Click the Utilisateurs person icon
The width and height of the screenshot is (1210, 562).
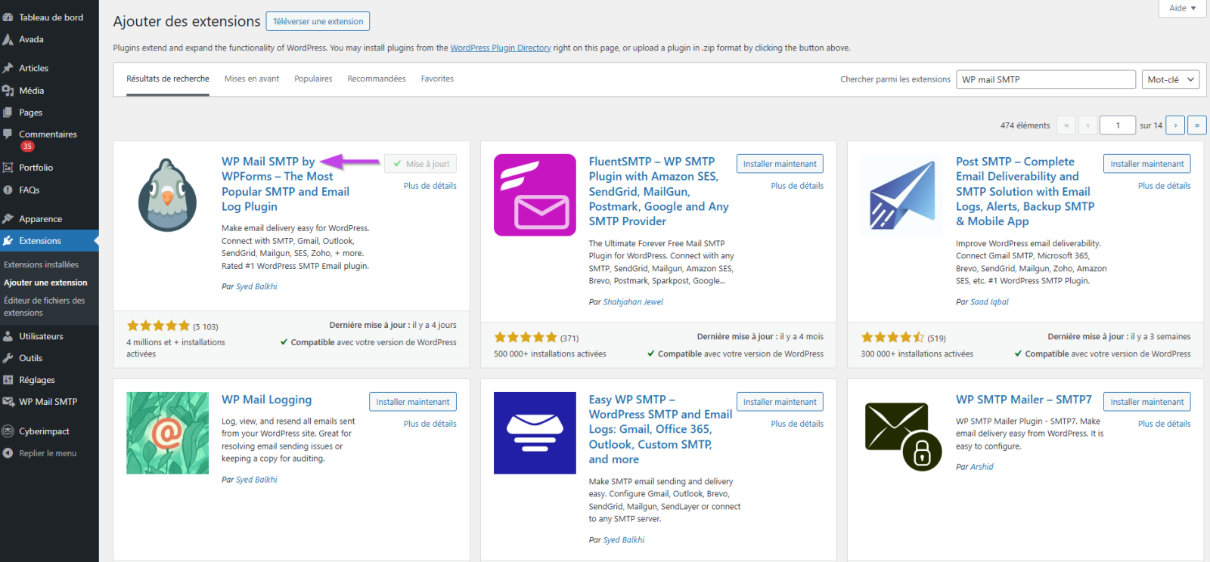click(x=8, y=336)
